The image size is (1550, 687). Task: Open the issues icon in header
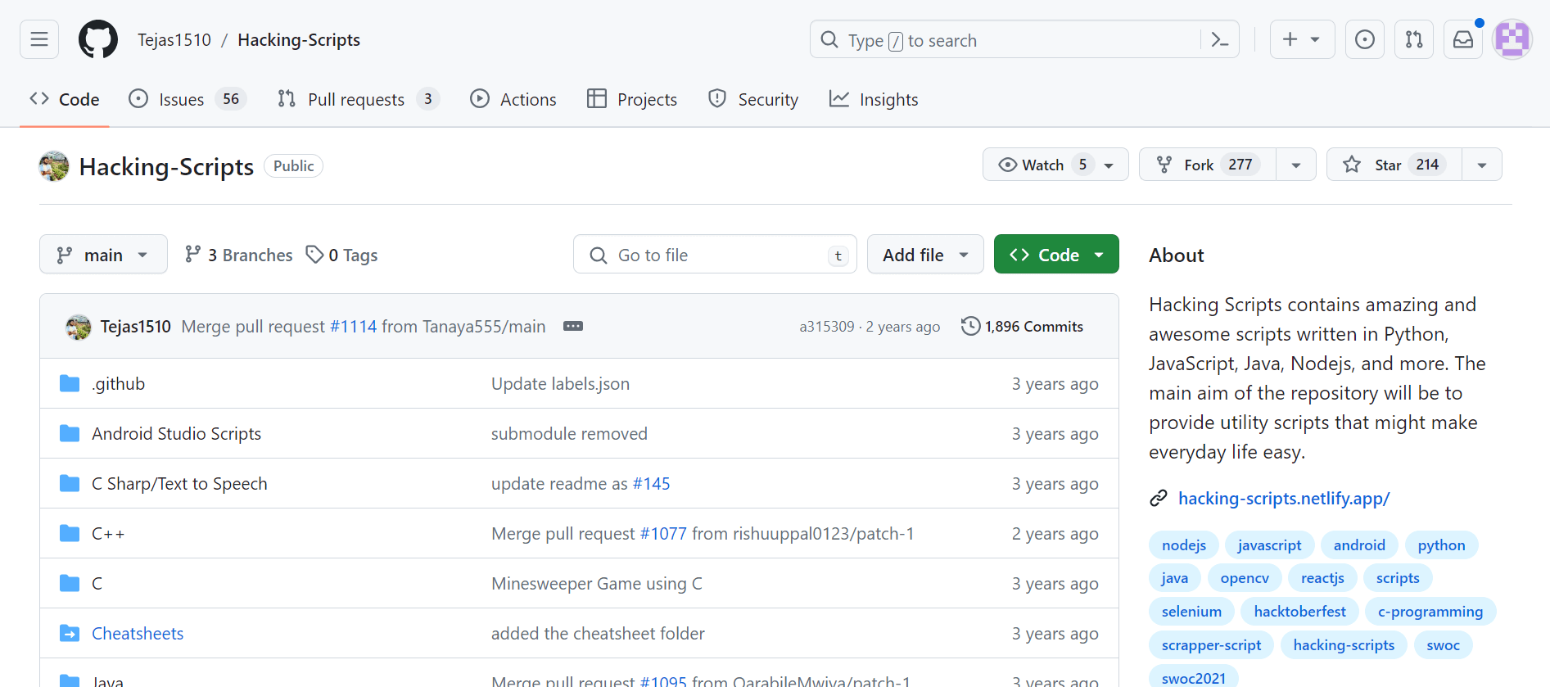point(1365,39)
